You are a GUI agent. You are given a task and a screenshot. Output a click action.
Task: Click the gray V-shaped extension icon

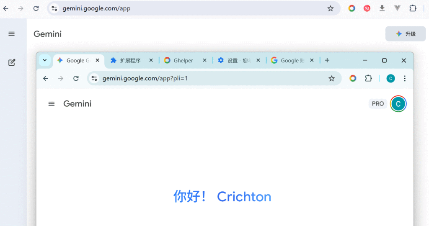coord(398,8)
